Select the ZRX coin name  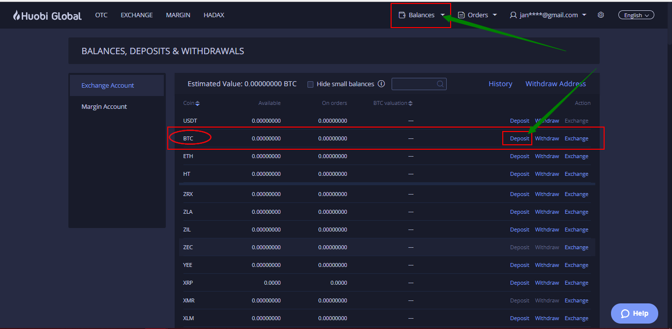(x=188, y=194)
